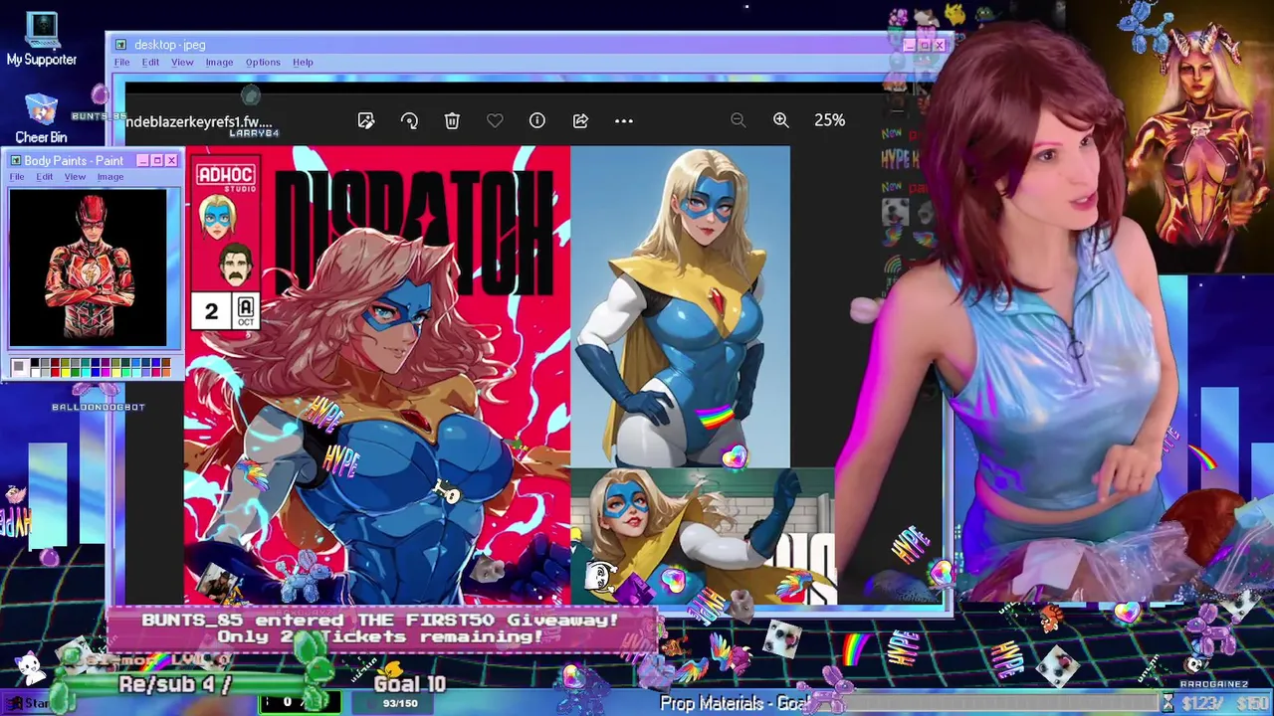Click the 93/150 progress counter
Screen dimensions: 1274x716
(400, 704)
